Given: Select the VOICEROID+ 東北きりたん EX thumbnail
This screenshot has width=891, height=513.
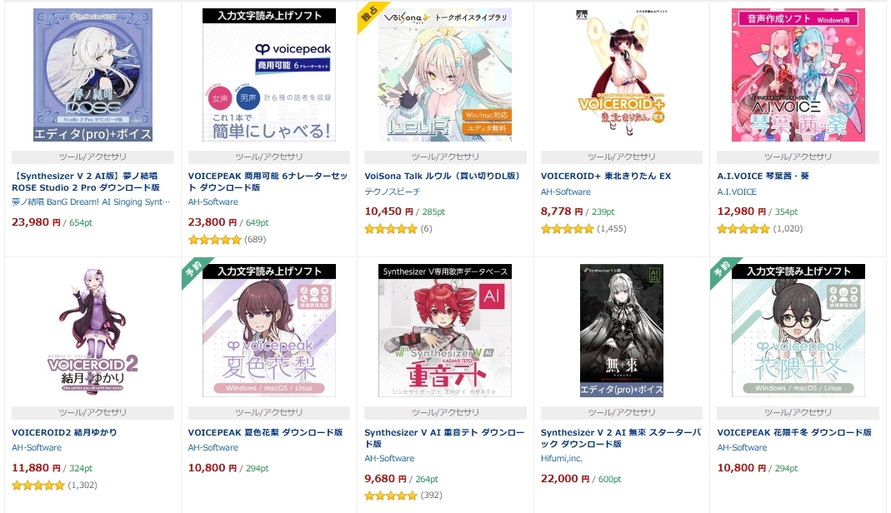Looking at the screenshot, I should pos(621,75).
